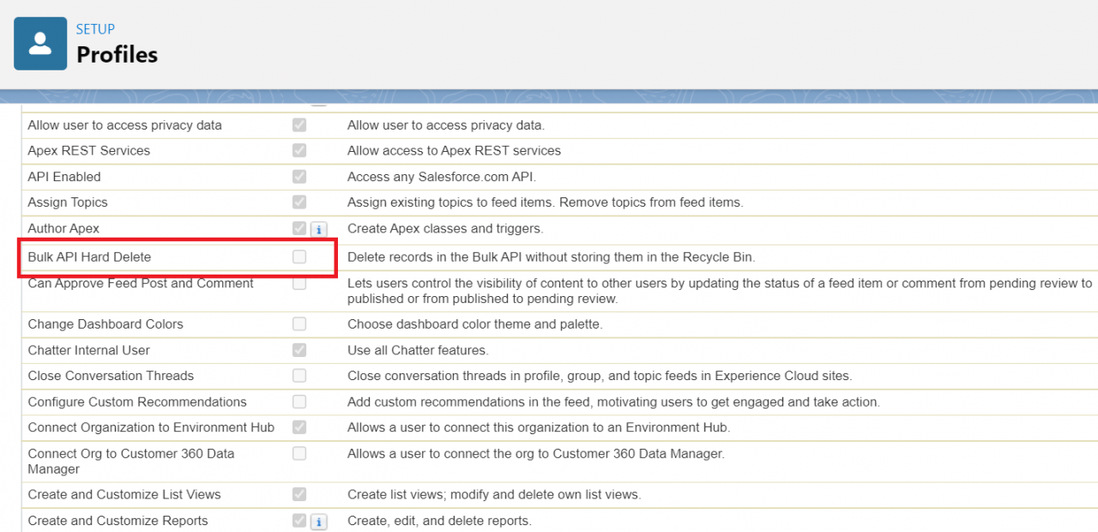Image resolution: width=1098 pixels, height=532 pixels.
Task: Select 'Connect Organization to Environment Hub' label
Action: pos(151,427)
